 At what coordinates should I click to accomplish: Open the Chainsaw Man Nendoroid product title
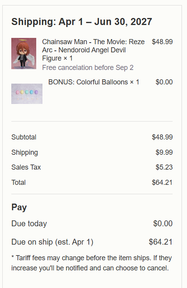click(93, 50)
